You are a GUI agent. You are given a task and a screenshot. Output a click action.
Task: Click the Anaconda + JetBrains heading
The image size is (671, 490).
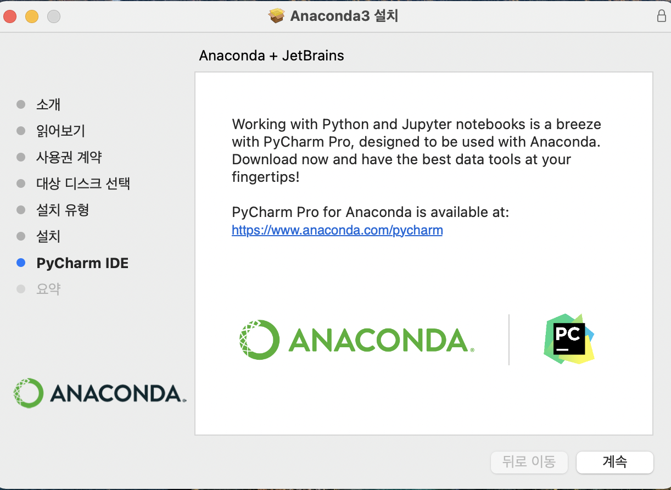point(271,55)
